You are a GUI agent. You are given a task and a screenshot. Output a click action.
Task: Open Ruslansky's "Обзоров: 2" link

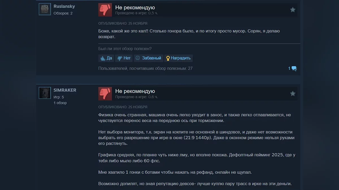(x=63, y=13)
